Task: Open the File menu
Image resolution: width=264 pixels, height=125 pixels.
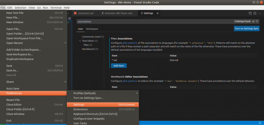Action: (3, 7)
